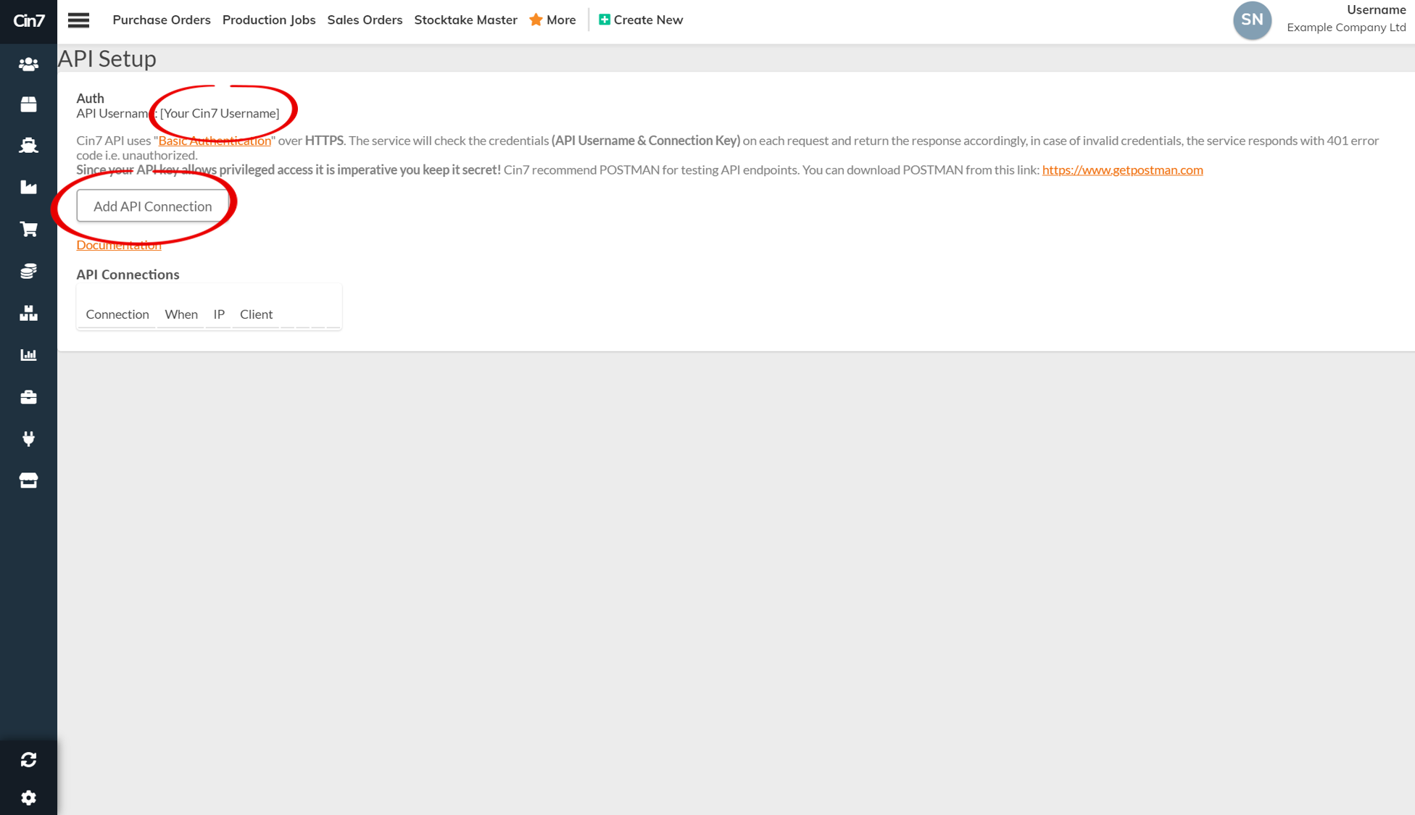Open the getpostman.com link
The height and width of the screenshot is (815, 1415).
[x=1122, y=170]
